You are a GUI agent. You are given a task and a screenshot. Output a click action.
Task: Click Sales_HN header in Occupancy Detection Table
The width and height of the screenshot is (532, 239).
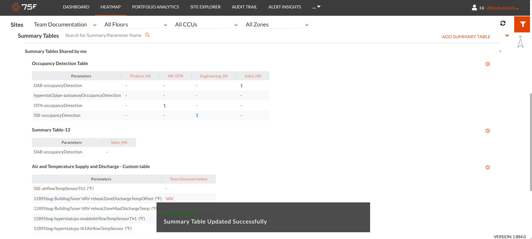[253, 76]
